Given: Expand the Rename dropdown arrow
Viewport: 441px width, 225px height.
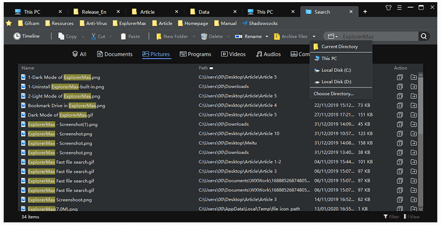Looking at the screenshot, I should click(267, 36).
